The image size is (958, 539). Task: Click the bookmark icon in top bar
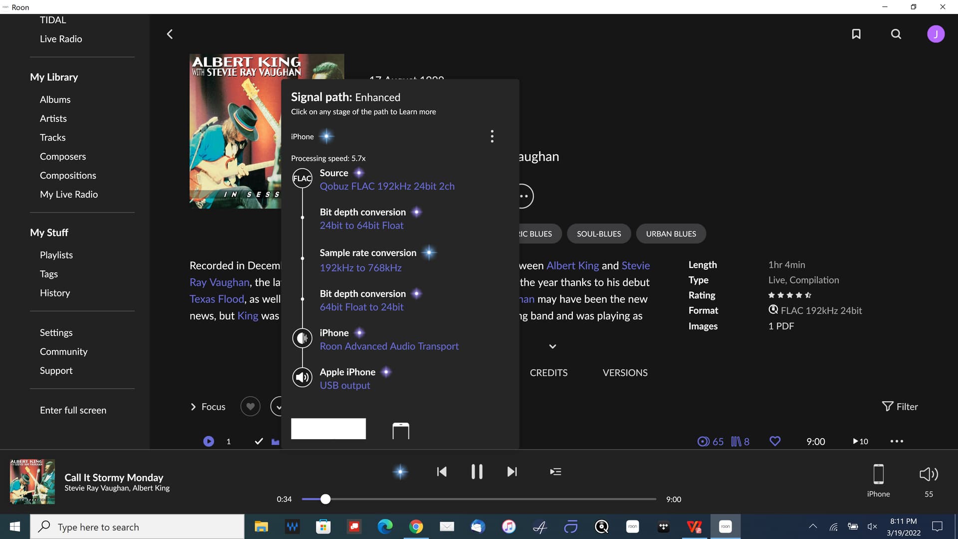tap(856, 34)
